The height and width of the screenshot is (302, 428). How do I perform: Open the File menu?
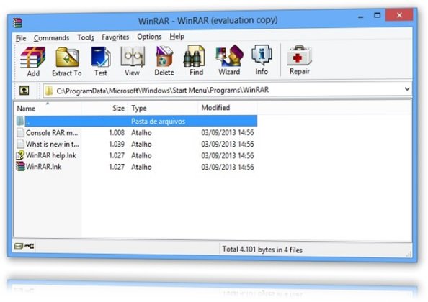[x=21, y=38]
